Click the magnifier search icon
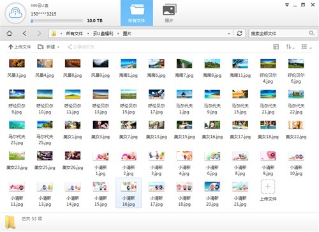Screen dimensions: 319x232 click(x=311, y=33)
